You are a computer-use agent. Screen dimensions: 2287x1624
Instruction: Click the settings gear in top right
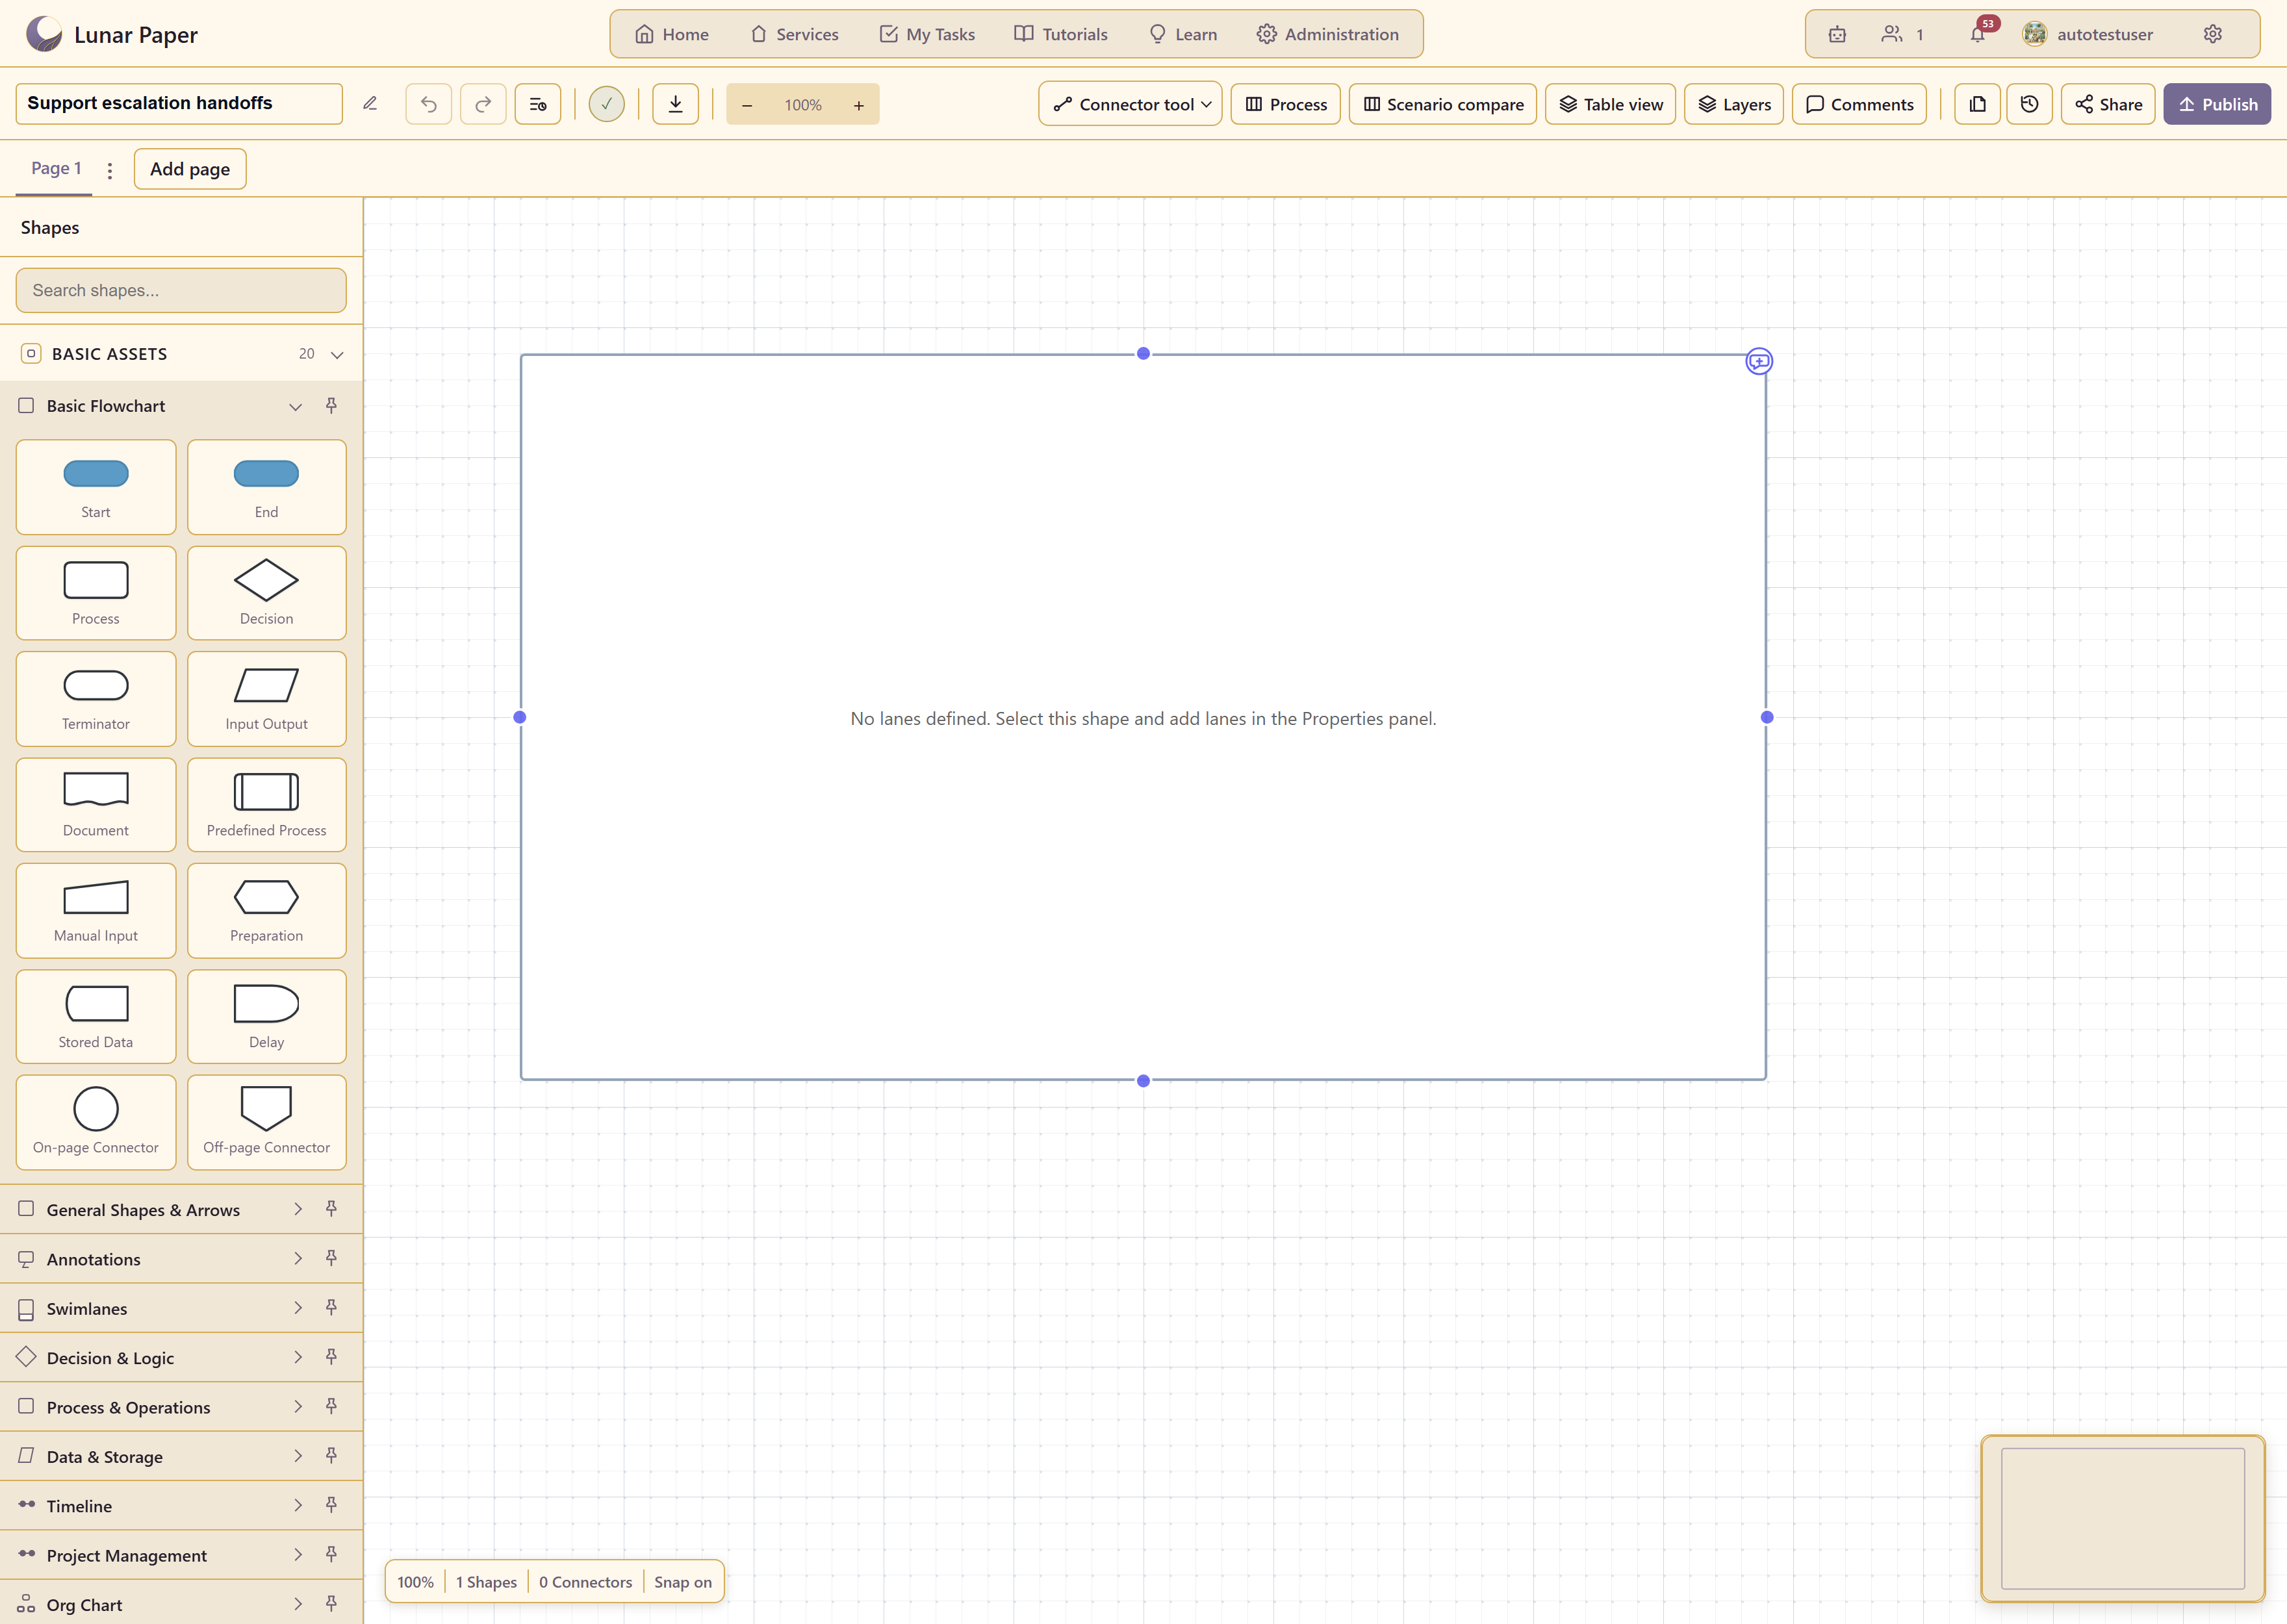point(2213,34)
